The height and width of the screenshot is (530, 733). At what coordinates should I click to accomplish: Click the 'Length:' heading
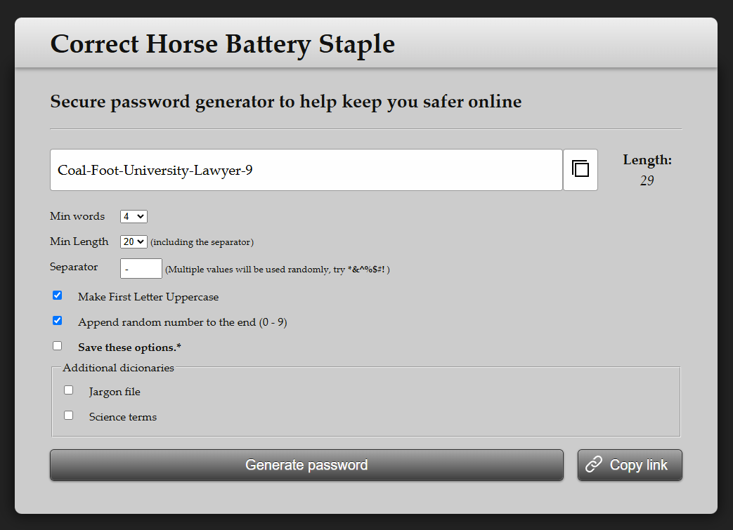pyautogui.click(x=647, y=160)
